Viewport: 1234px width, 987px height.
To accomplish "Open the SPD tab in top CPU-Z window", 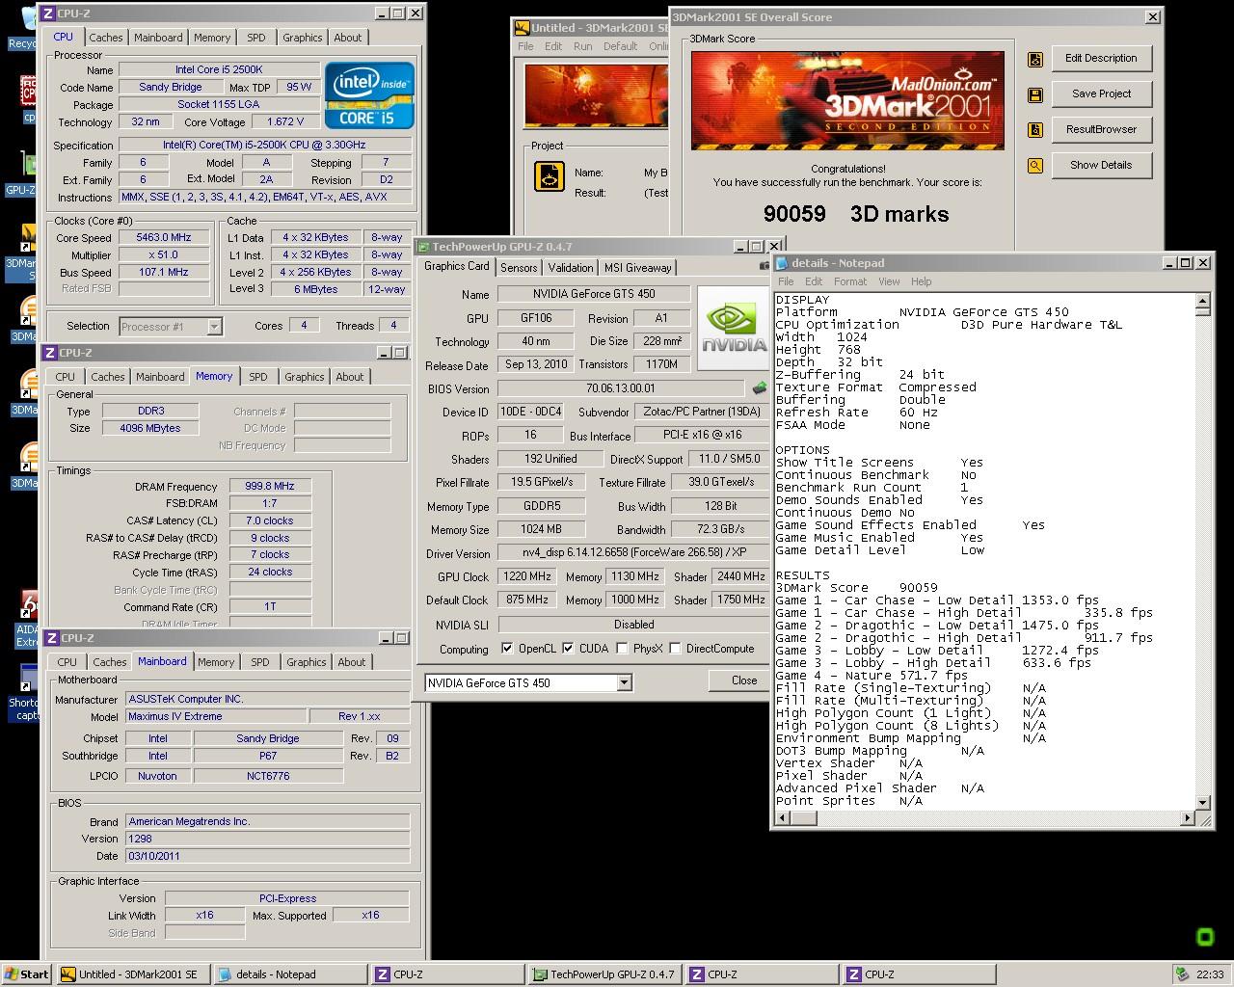I will [x=255, y=38].
